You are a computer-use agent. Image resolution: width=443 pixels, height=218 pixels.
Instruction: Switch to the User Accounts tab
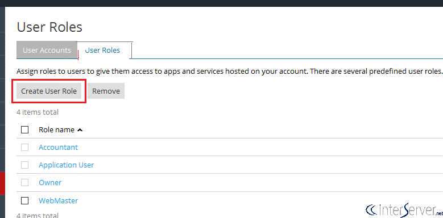(x=47, y=50)
